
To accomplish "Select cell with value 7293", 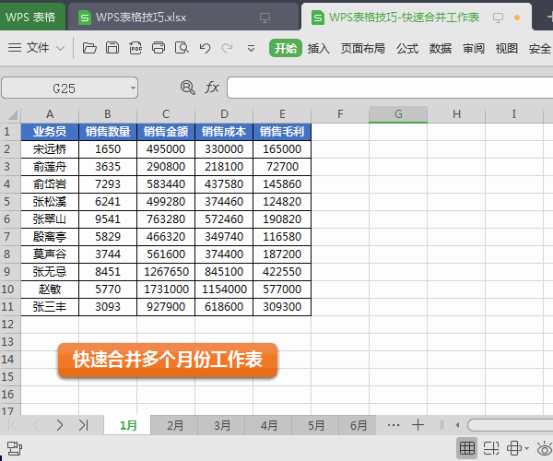I will pos(108,184).
